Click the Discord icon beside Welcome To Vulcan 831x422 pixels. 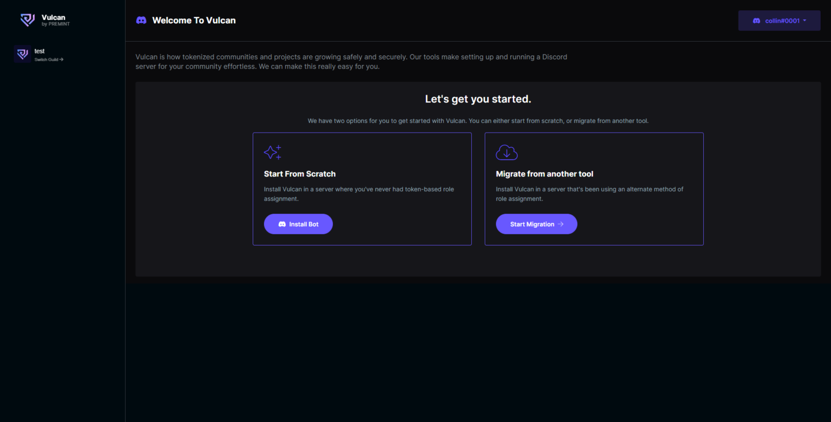tap(141, 20)
